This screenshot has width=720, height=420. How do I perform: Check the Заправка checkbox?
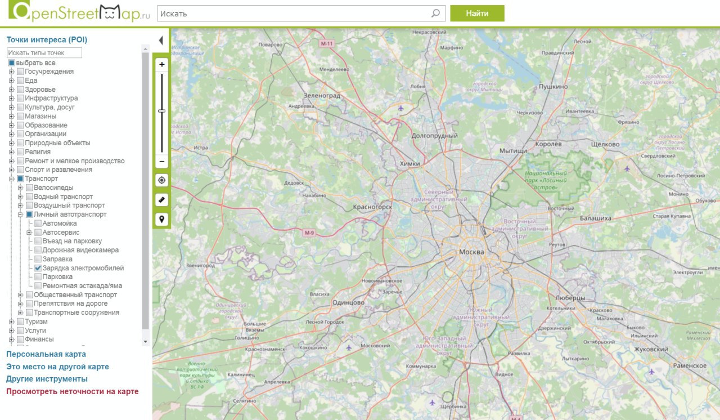(x=38, y=259)
